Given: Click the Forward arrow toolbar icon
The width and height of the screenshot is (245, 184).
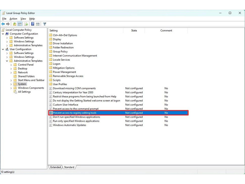Looking at the screenshot, I should pyautogui.click(x=8, y=24).
